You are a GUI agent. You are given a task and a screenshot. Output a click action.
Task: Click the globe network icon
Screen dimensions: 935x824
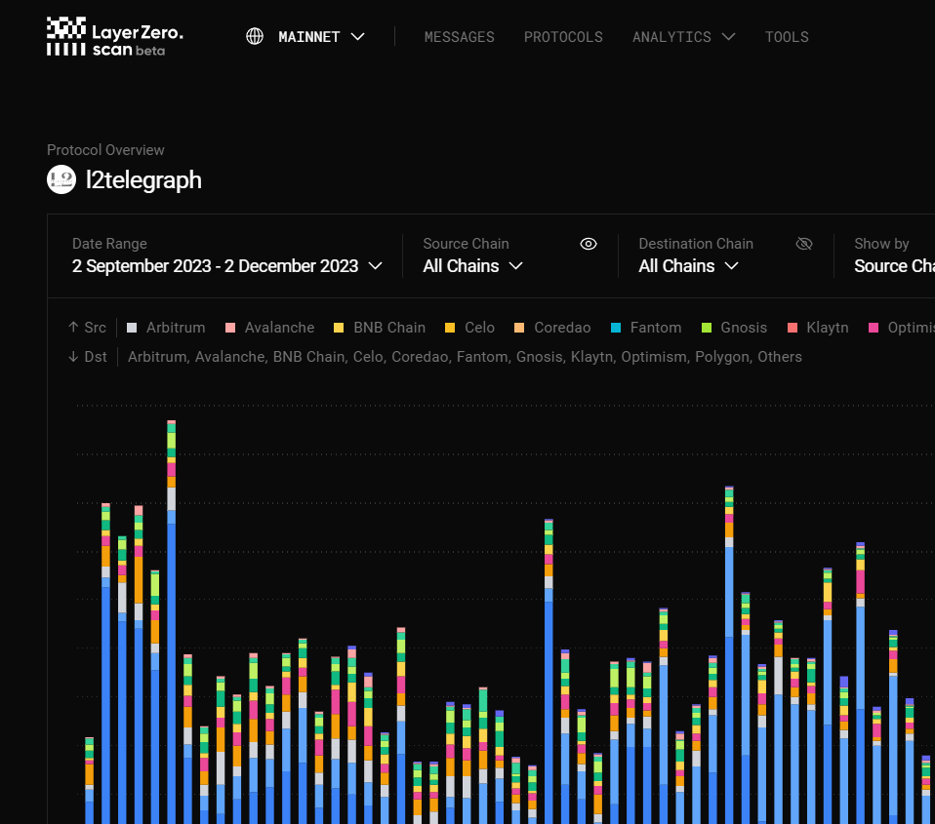tap(255, 36)
